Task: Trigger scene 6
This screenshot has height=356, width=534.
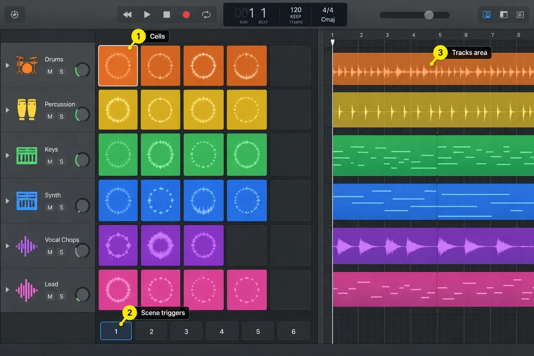Action: click(x=293, y=331)
